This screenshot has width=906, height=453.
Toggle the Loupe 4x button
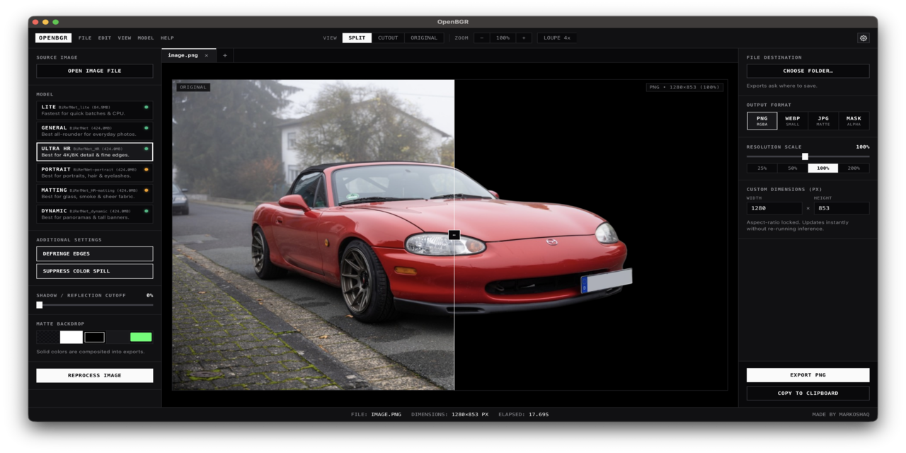point(557,38)
